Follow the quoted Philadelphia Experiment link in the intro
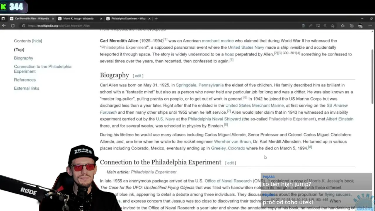The width and height of the screenshot is (375, 211). click(124, 47)
